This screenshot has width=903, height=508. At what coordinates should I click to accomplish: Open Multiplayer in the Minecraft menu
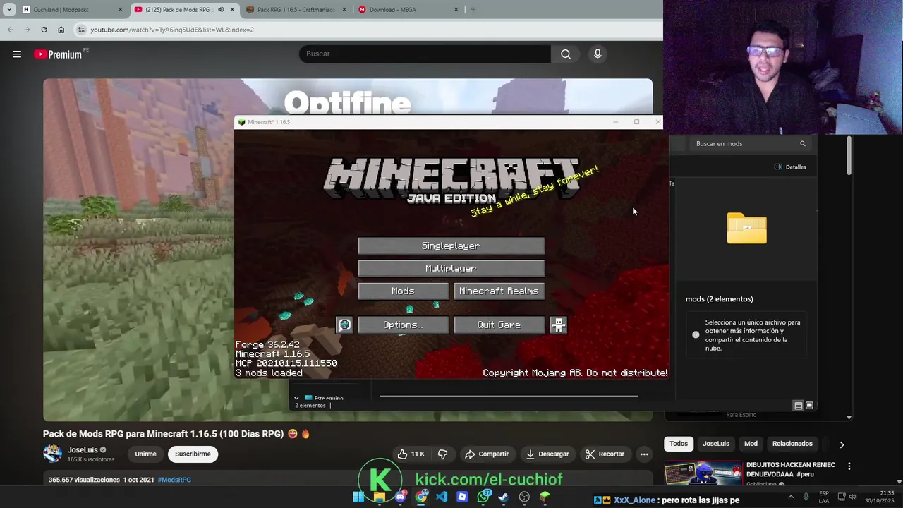[x=451, y=268]
